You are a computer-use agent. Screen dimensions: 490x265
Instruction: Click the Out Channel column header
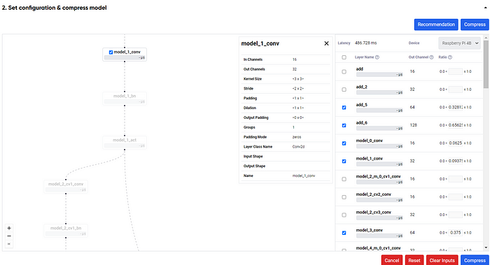click(x=419, y=57)
